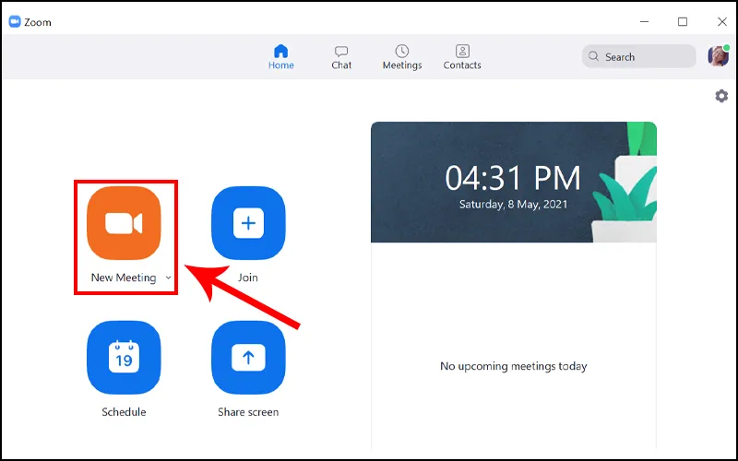
Task: Click the blue Join plus icon
Action: pyautogui.click(x=248, y=223)
